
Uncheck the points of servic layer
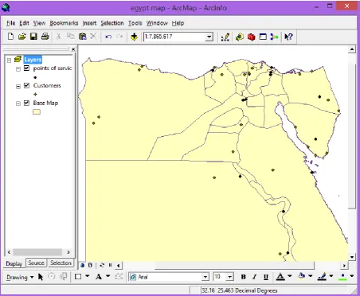point(26,68)
